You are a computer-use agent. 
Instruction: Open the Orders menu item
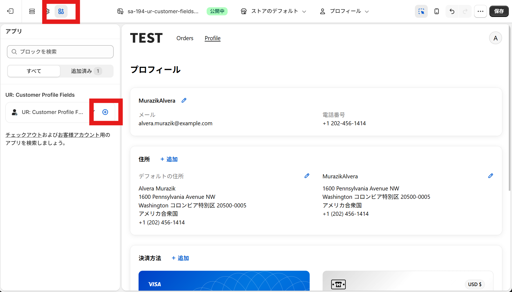(x=185, y=38)
